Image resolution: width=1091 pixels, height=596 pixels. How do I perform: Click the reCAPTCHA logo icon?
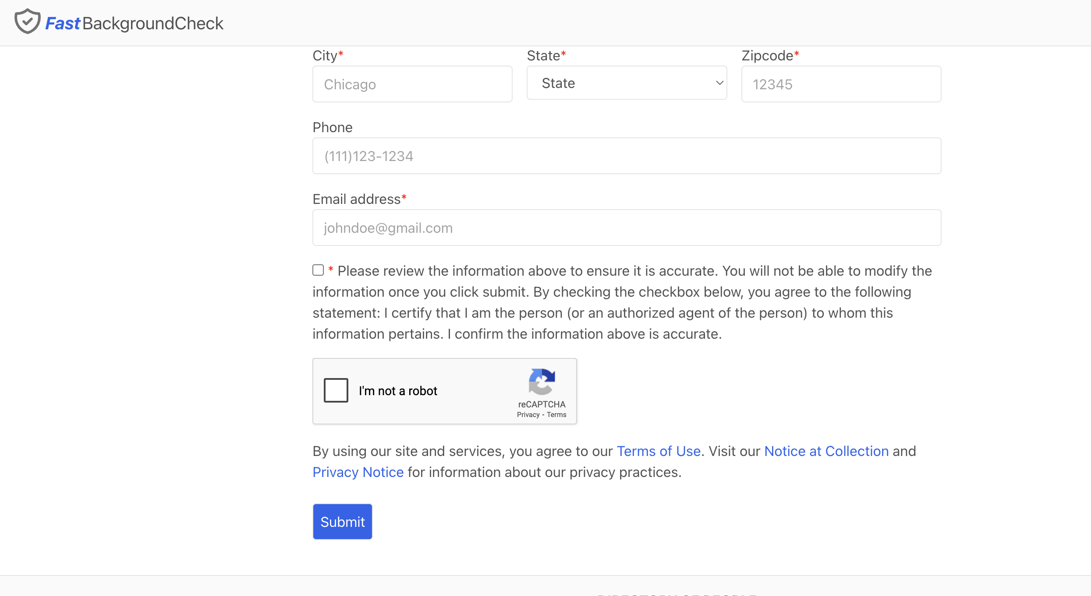pyautogui.click(x=542, y=382)
